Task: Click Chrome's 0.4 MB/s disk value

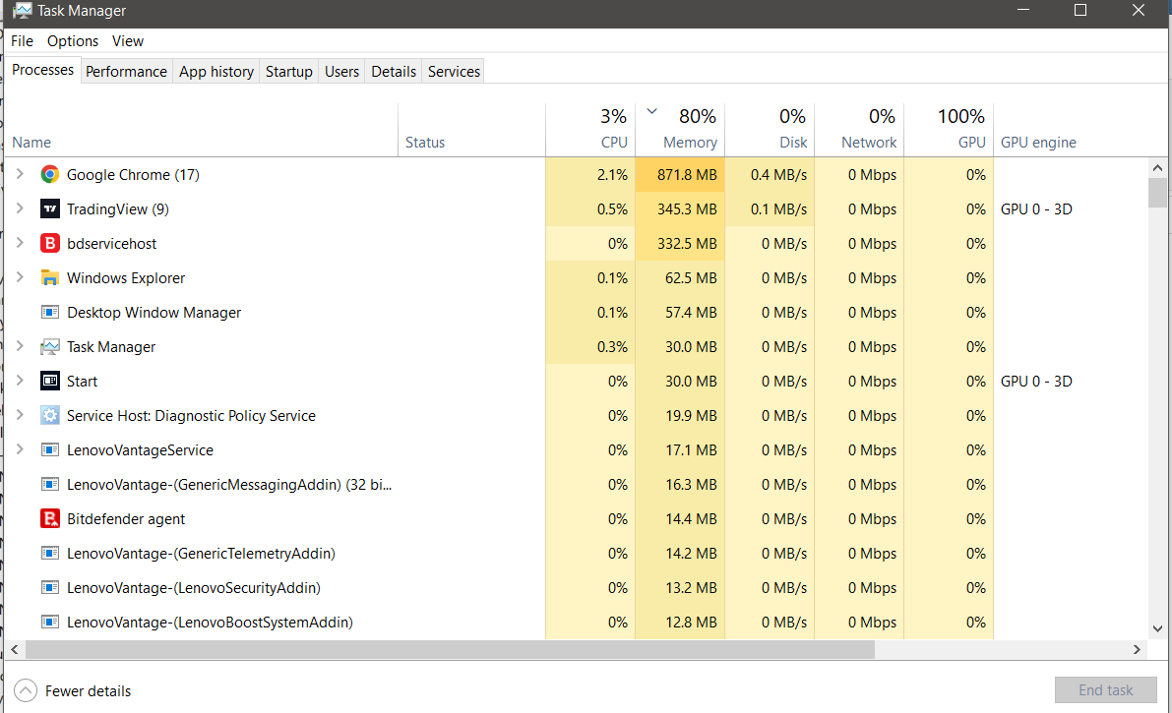Action: click(x=778, y=175)
